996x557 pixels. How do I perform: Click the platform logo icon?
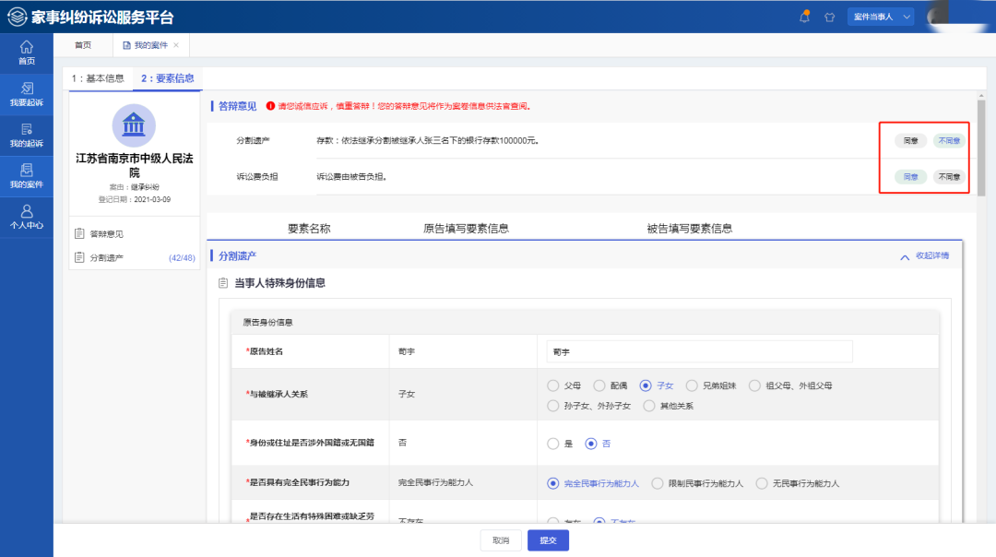(x=17, y=17)
